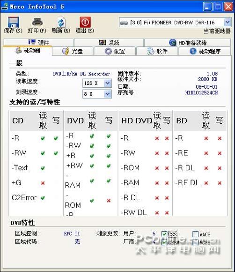Image resolution: width=235 pixels, height=272 pixels.
Task: Toggle the CPRM checkbox
Action: 164,242
